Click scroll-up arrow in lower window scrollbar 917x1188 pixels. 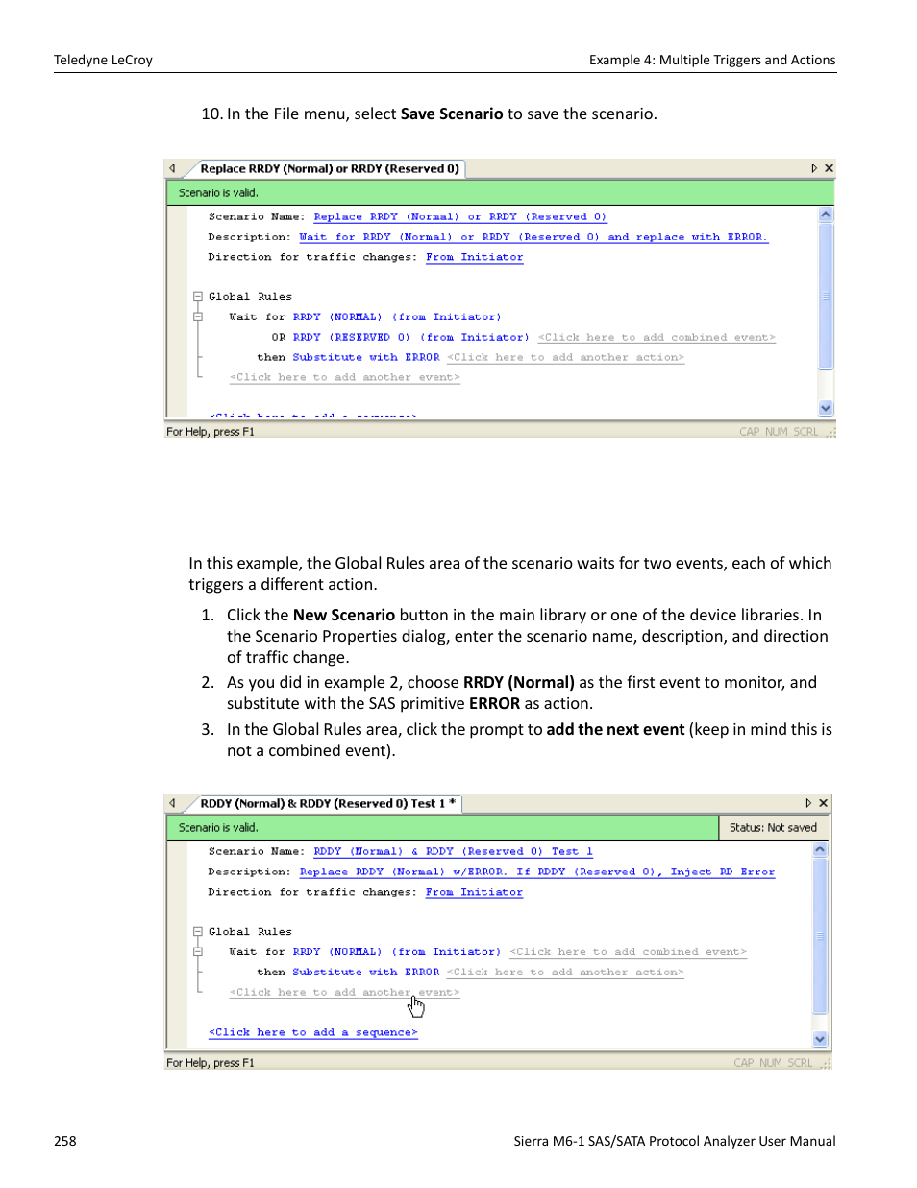click(x=820, y=849)
